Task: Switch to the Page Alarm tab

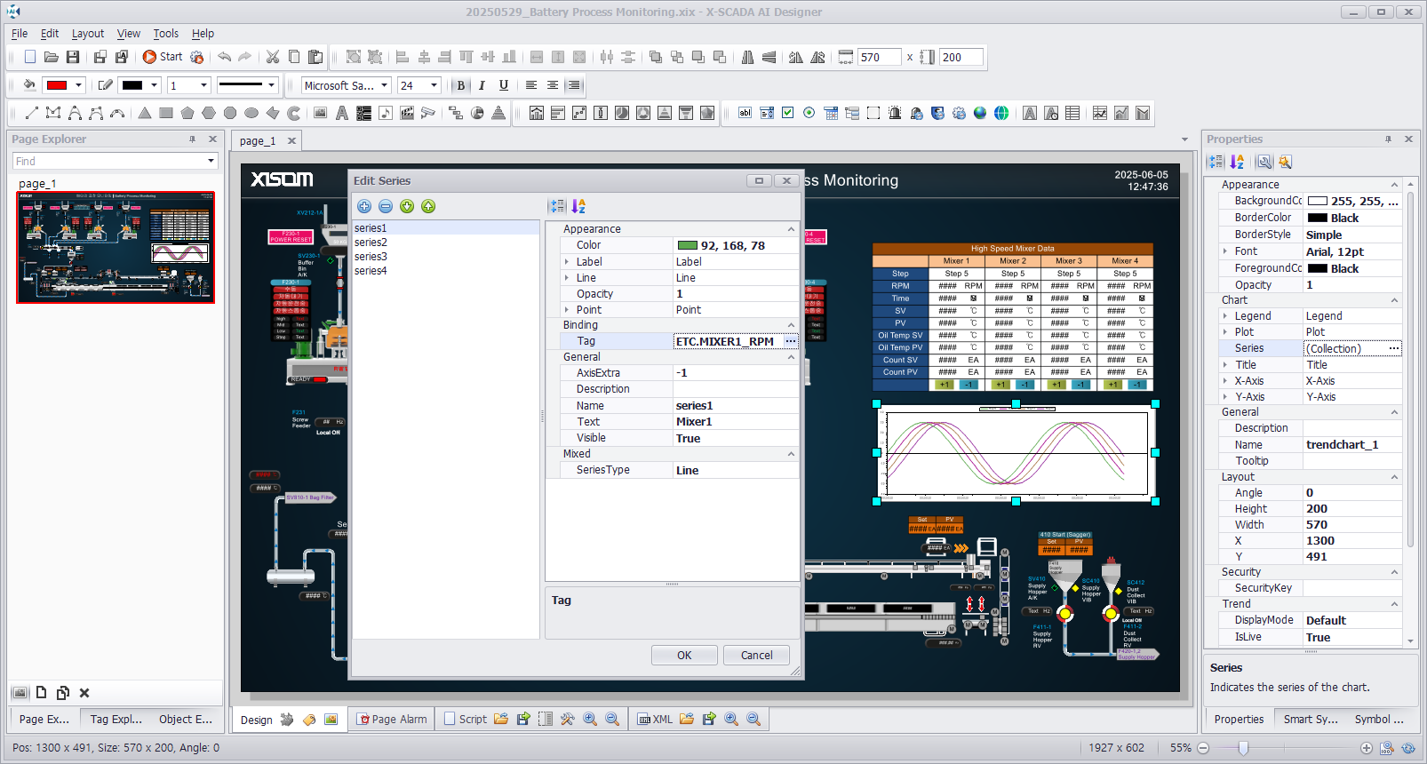Action: pos(392,719)
